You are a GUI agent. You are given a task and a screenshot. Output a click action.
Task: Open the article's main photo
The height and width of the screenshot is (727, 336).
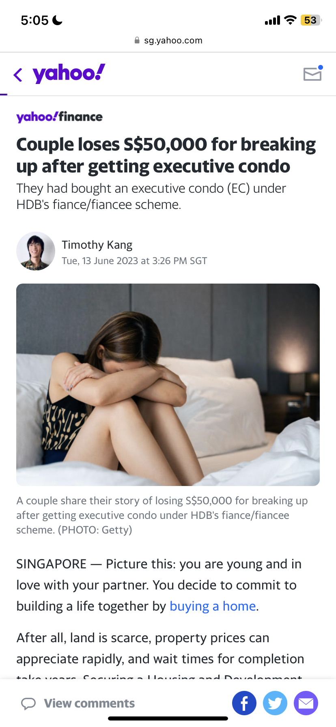coord(168,385)
